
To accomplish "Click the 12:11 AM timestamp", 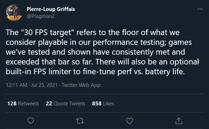I will coord(17,85).
